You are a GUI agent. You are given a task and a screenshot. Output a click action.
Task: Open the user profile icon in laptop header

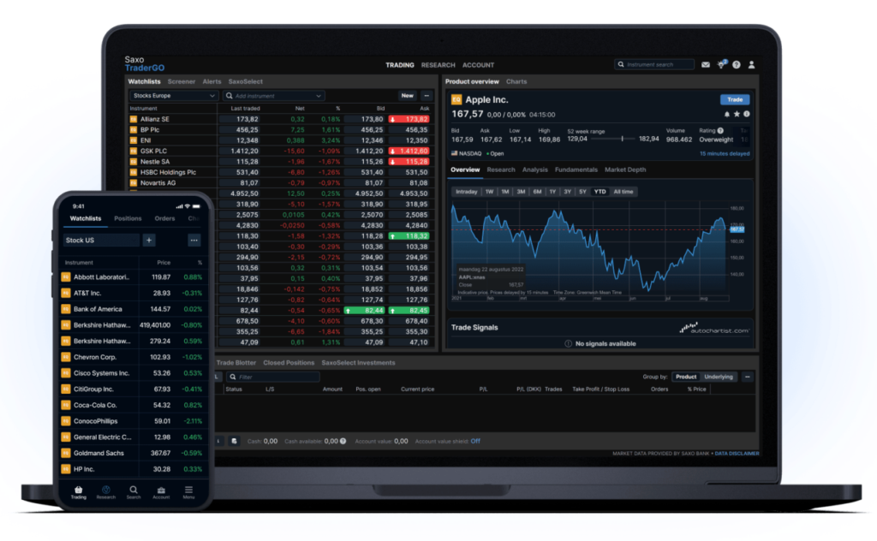pyautogui.click(x=752, y=65)
